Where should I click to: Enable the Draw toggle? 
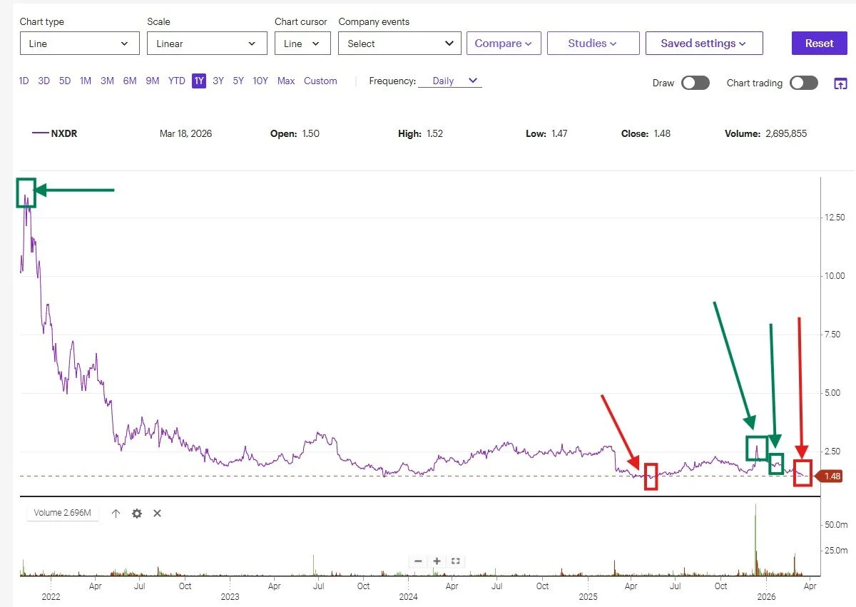point(695,83)
